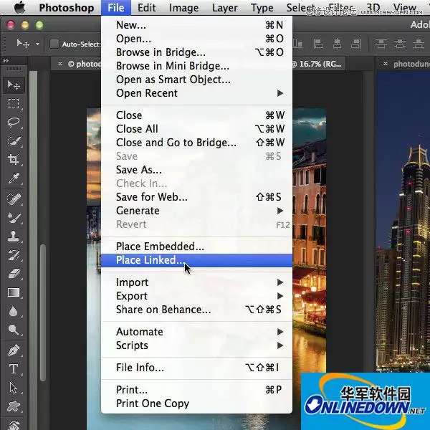Click Place Embedded menu entry
The image size is (430, 430).
point(196,247)
